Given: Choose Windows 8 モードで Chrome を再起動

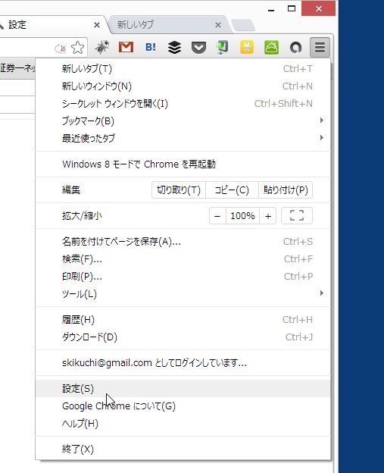Looking at the screenshot, I should point(183,164).
